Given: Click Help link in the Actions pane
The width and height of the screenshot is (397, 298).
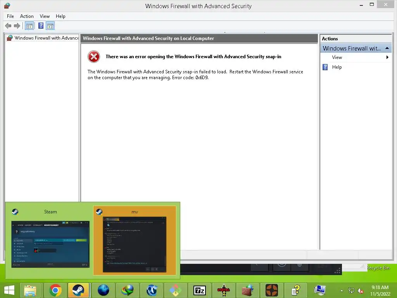Looking at the screenshot, I should (337, 67).
